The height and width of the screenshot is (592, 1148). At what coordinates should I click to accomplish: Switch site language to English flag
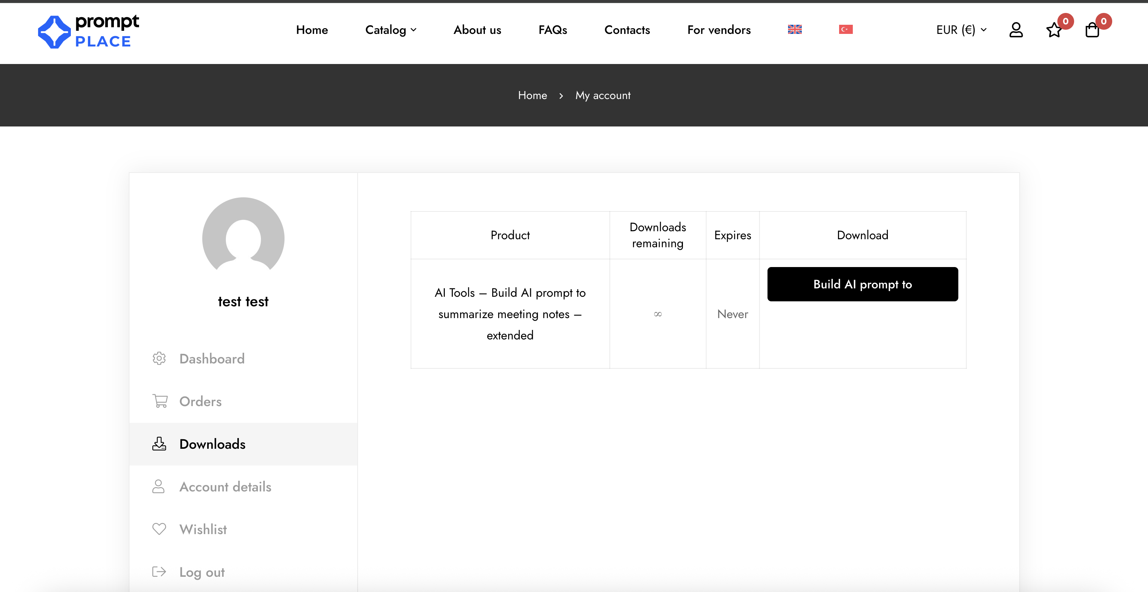pos(795,29)
